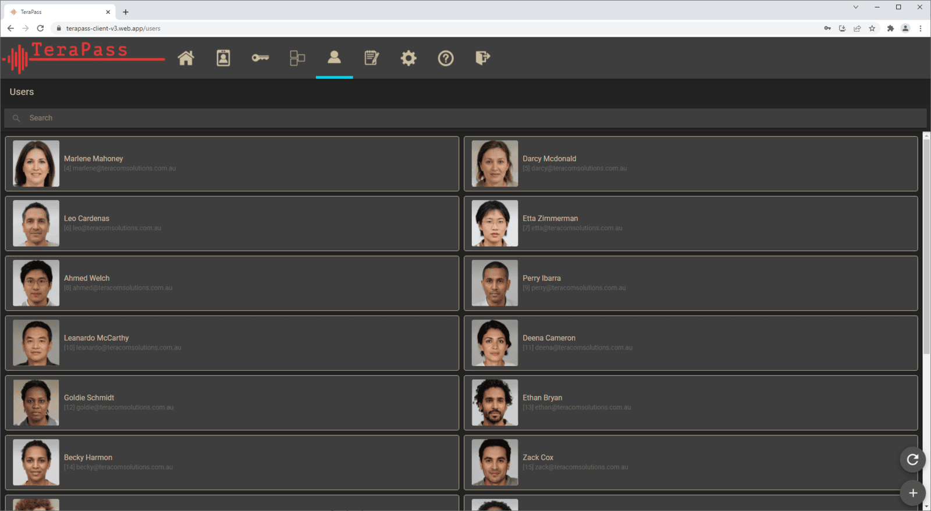Open Ahmed Welch user card

tap(232, 283)
